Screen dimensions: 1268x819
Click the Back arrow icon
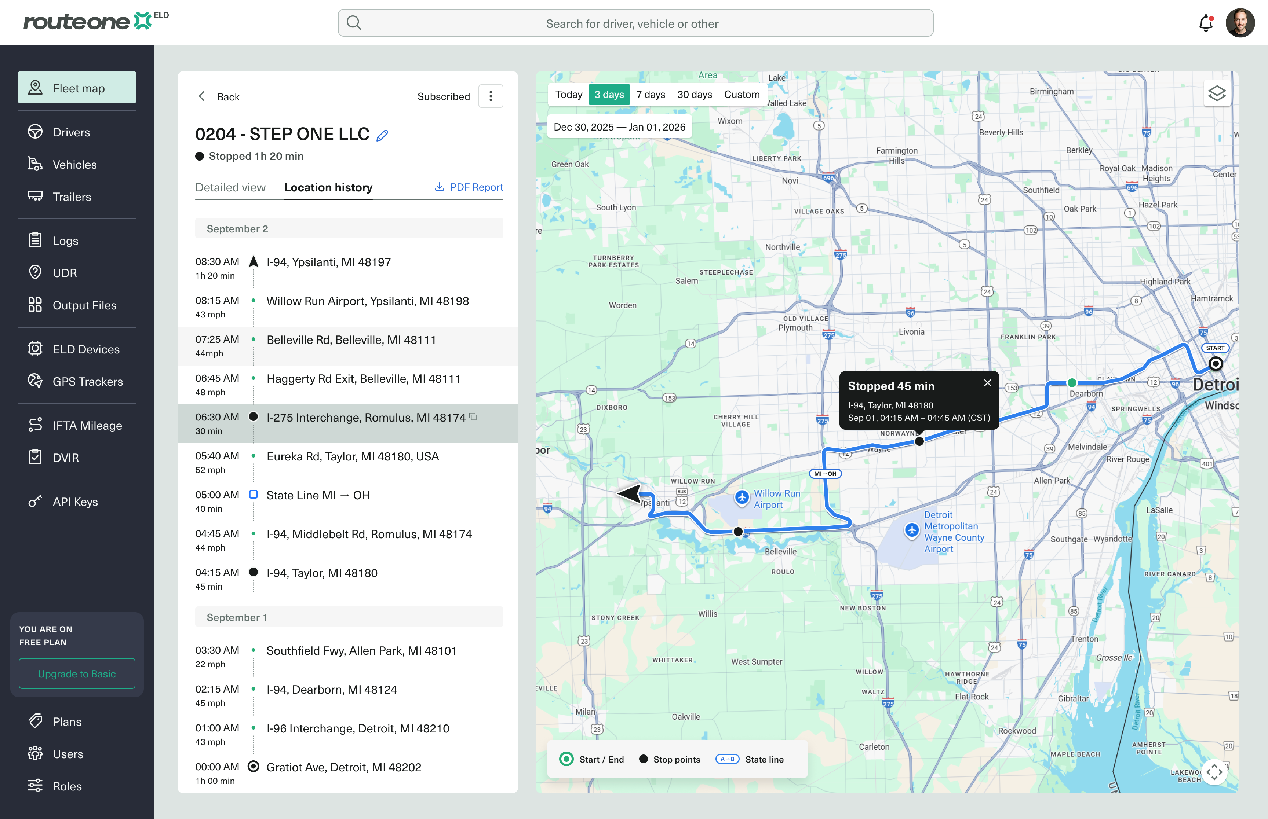[202, 96]
